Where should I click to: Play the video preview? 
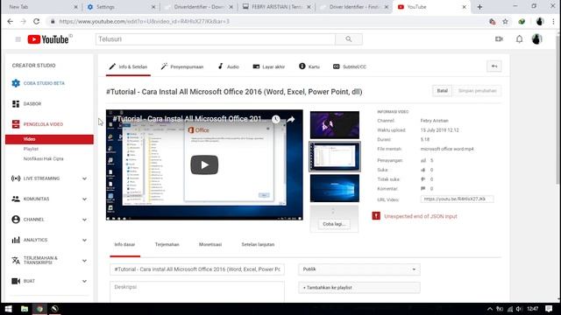coord(204,164)
